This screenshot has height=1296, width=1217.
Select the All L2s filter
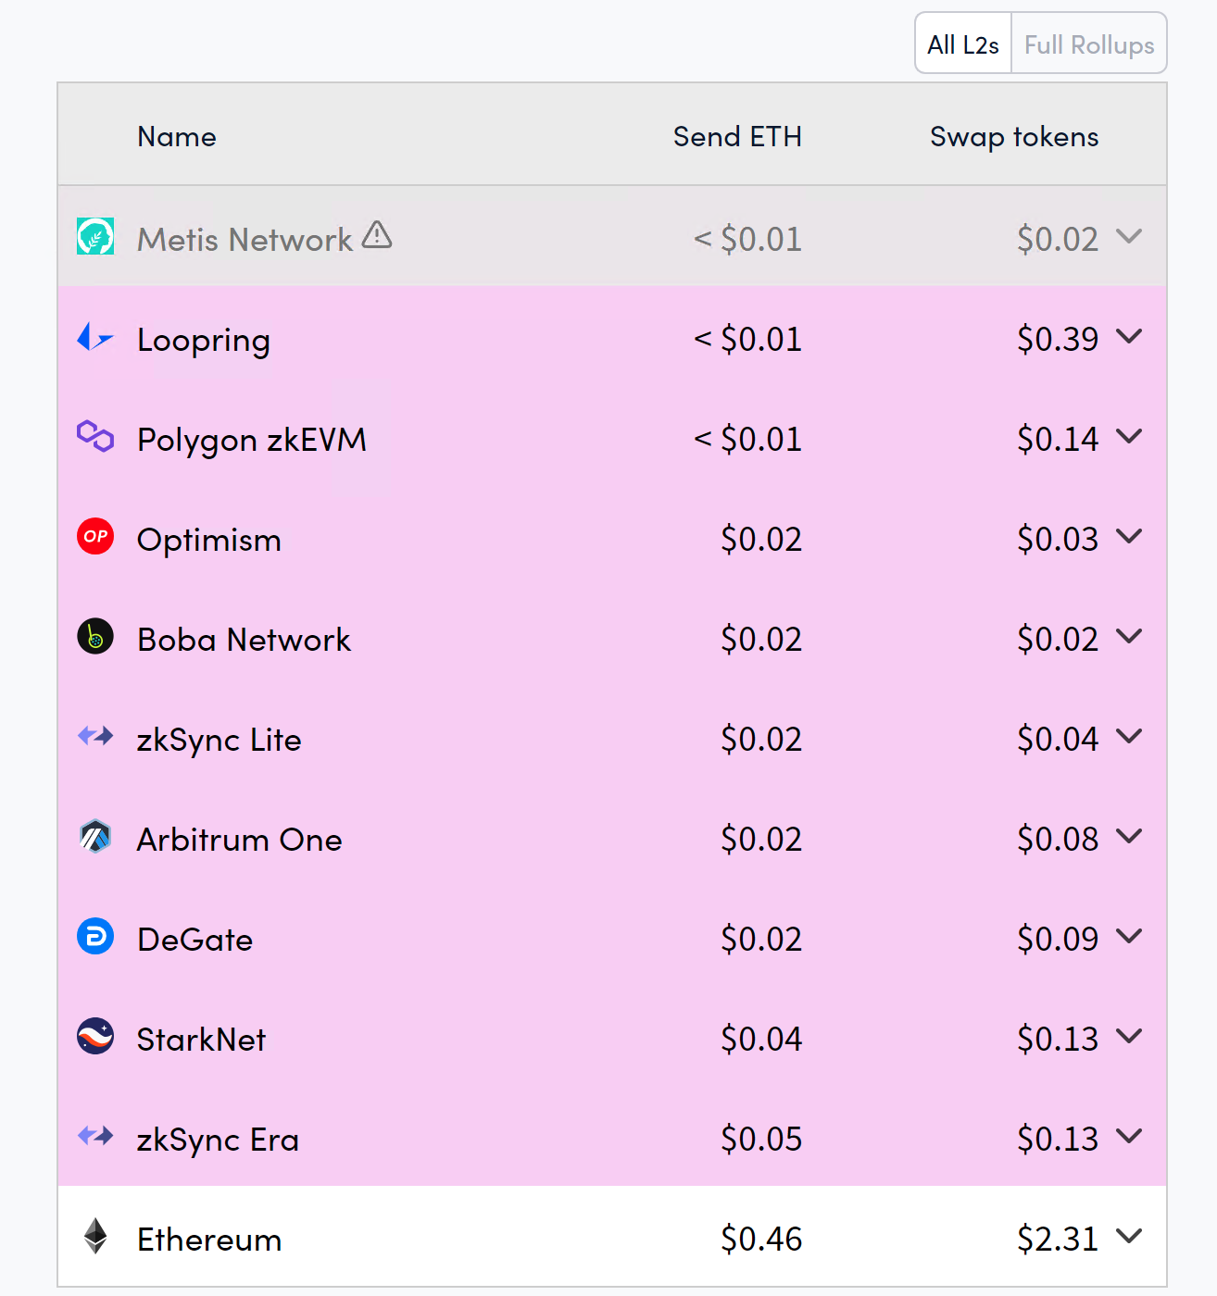coord(963,44)
